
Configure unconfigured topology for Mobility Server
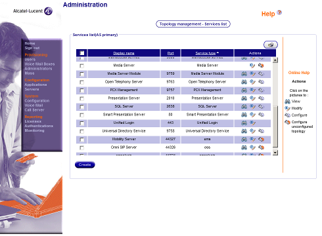[x=261, y=140]
